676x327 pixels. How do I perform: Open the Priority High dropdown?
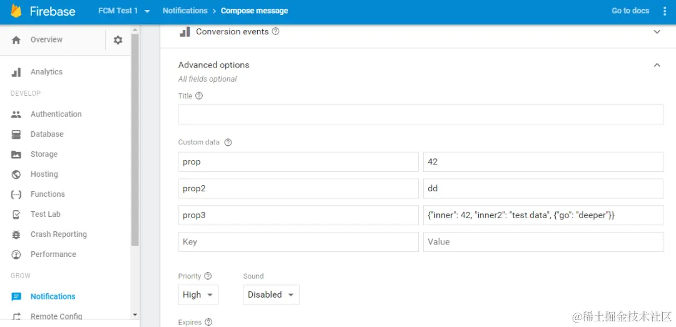[198, 294]
